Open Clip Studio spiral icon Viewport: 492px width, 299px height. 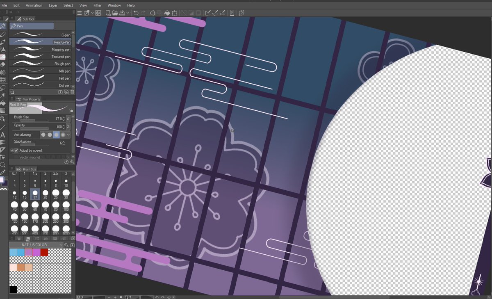coord(98,13)
